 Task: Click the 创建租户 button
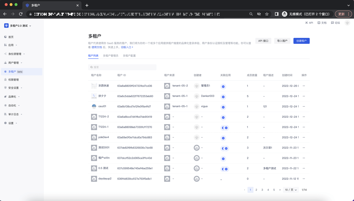[x=301, y=41]
